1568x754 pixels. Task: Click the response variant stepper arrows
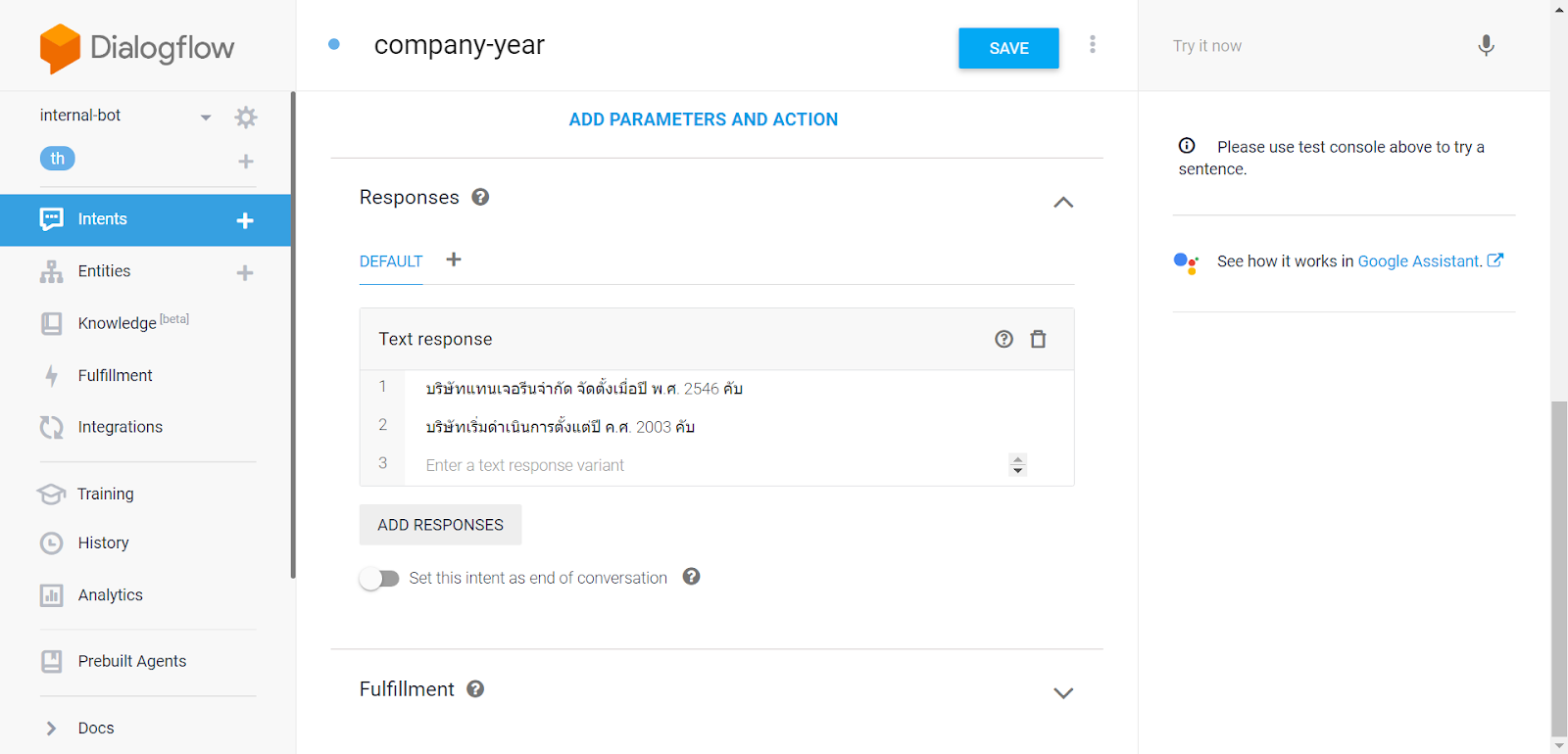[x=1018, y=465]
